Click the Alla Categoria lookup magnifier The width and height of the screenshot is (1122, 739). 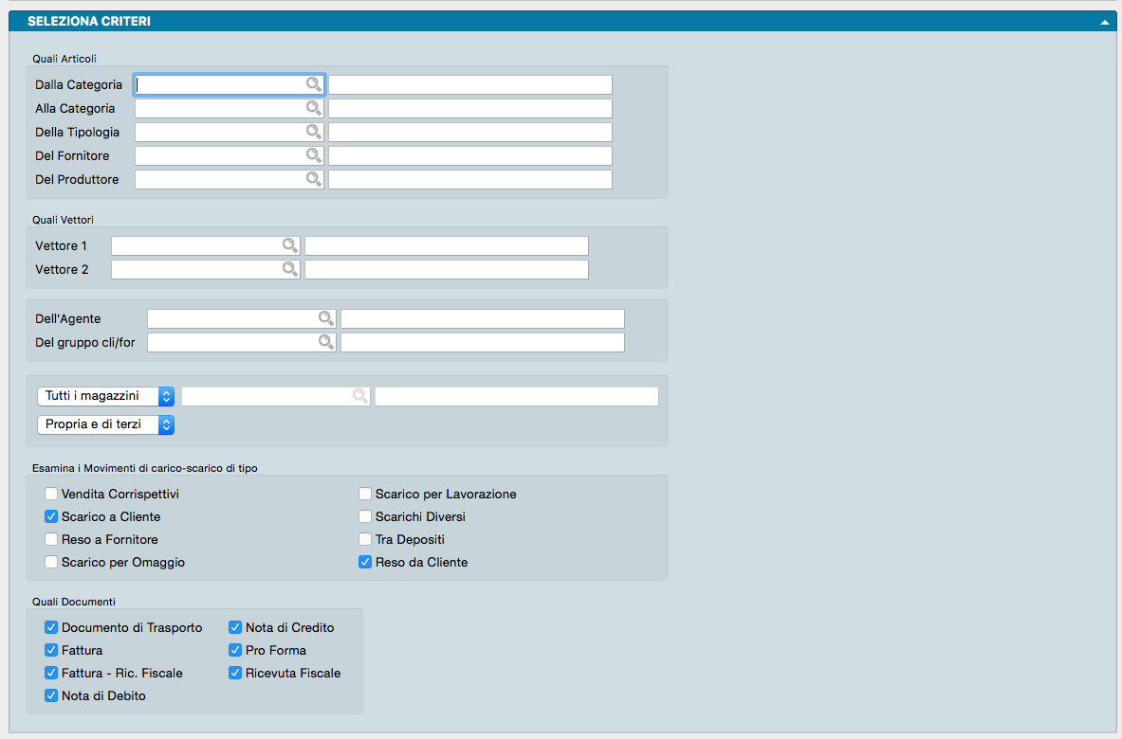tap(313, 108)
